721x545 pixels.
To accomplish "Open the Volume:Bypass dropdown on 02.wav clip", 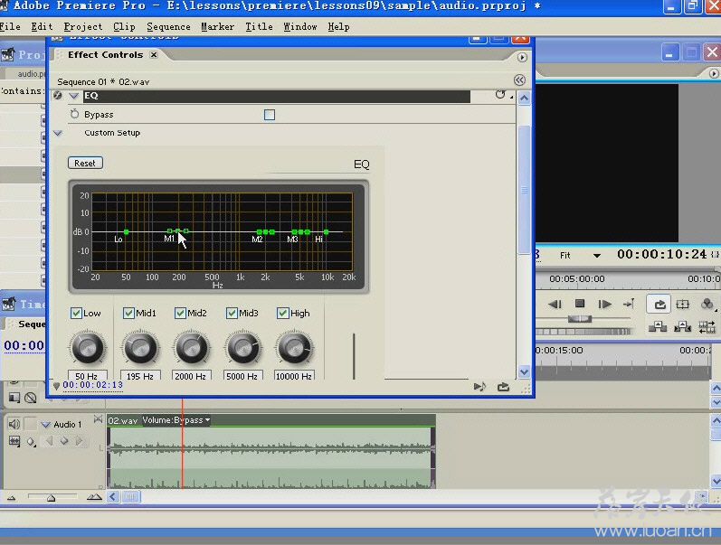I will 176,420.
